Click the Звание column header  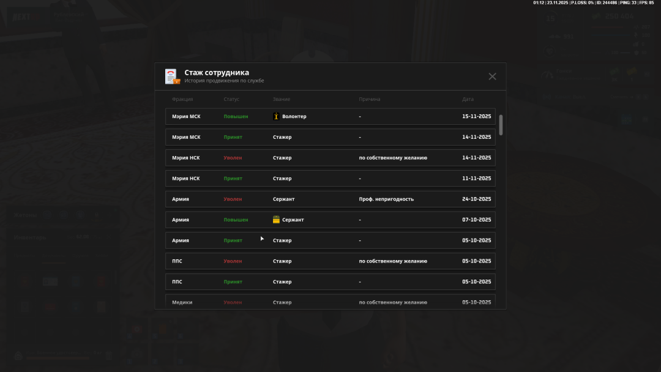pos(282,99)
